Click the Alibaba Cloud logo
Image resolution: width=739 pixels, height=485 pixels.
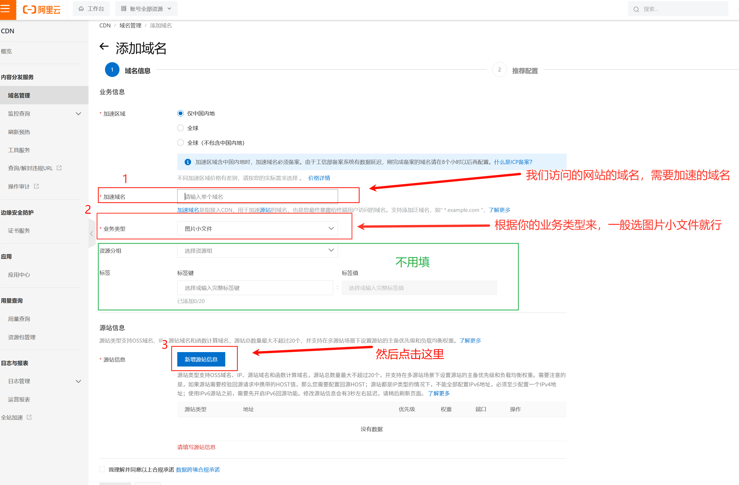coord(41,9)
